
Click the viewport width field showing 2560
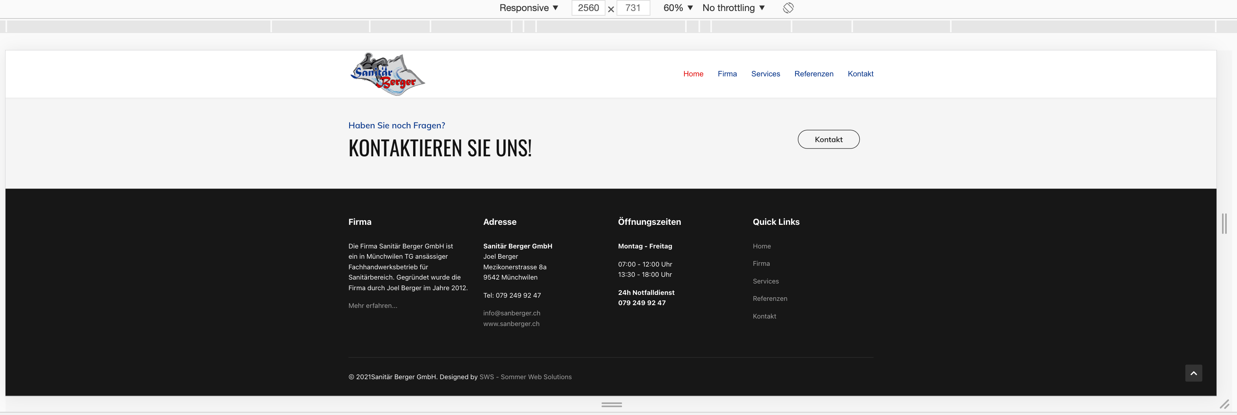click(x=588, y=8)
